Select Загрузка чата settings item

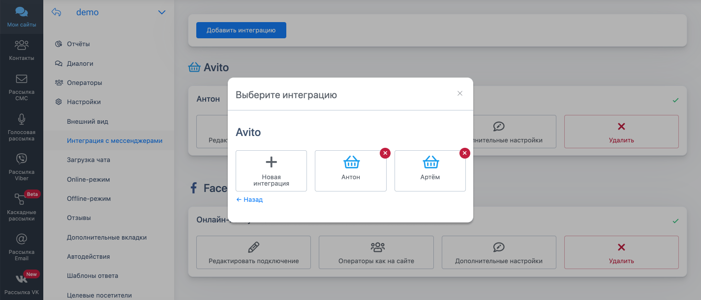89,160
